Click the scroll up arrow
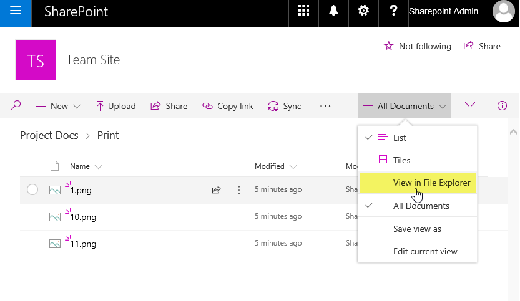 click(x=513, y=132)
